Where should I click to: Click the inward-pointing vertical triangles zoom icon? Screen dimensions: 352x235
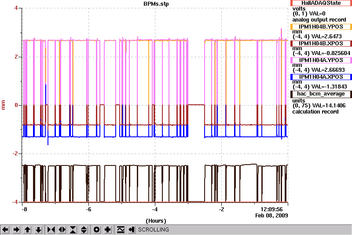coord(73,230)
